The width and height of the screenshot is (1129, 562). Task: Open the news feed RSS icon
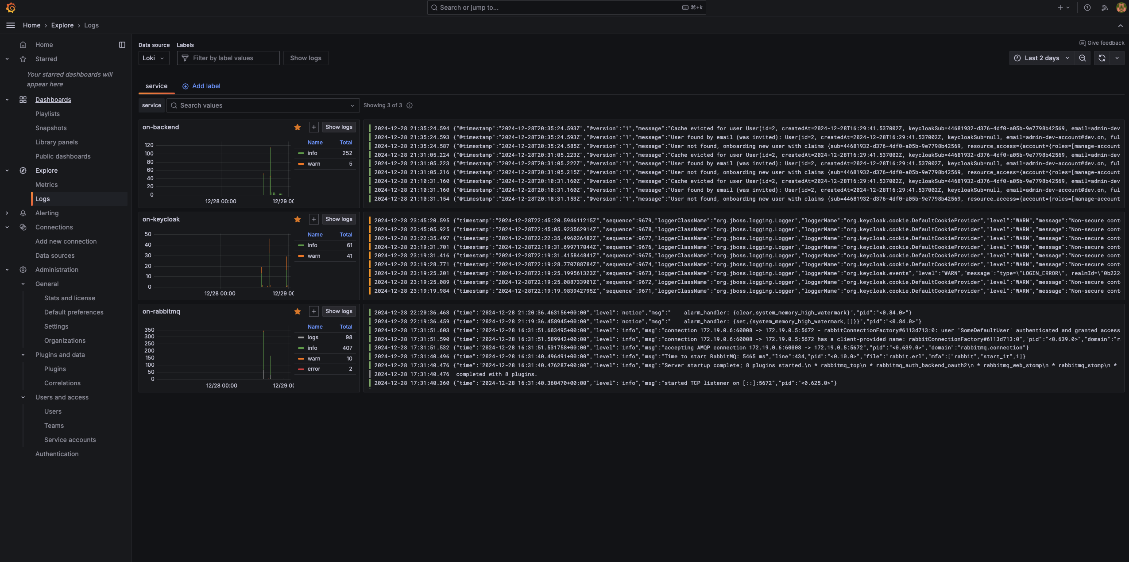point(1104,8)
